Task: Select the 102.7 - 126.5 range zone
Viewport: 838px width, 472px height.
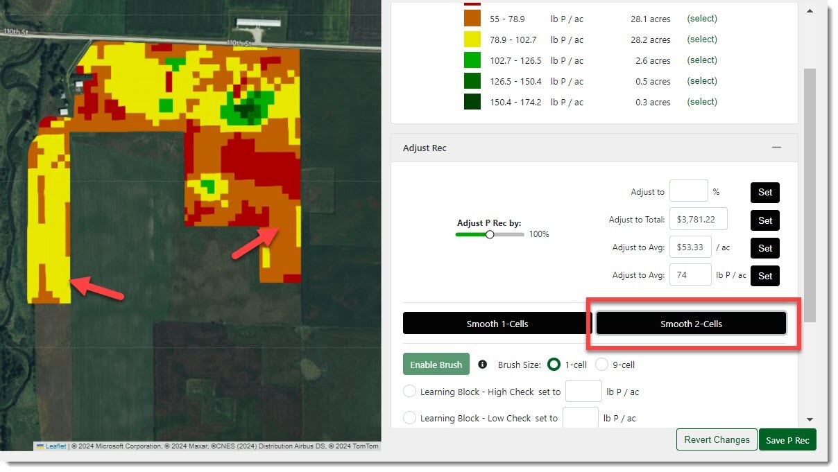Action: (701, 60)
